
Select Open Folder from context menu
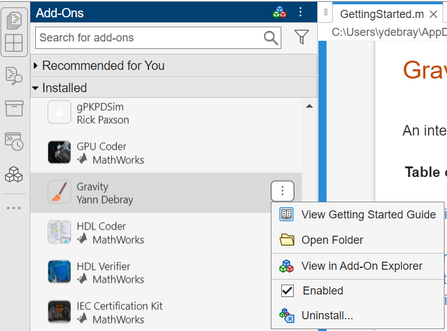[332, 240]
